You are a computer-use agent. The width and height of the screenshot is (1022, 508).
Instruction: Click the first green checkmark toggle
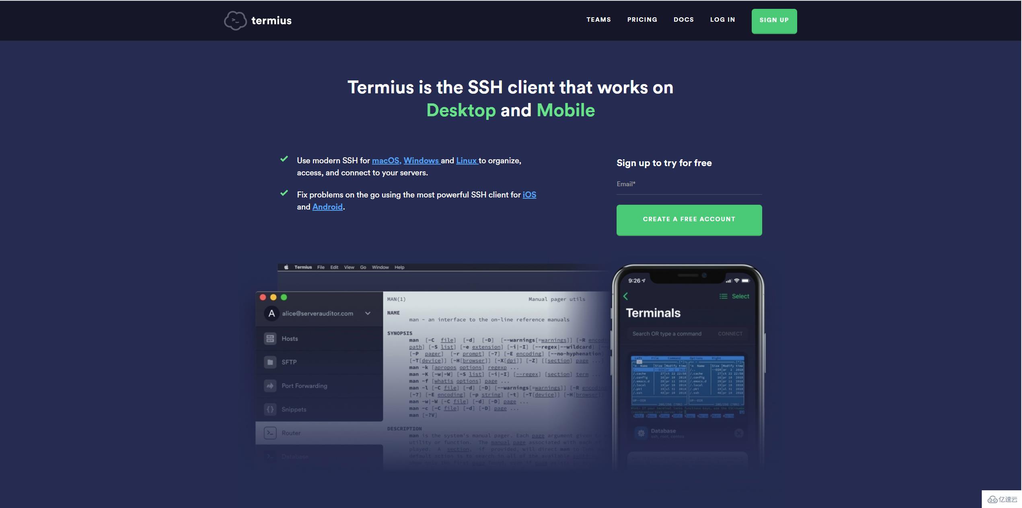(x=284, y=160)
